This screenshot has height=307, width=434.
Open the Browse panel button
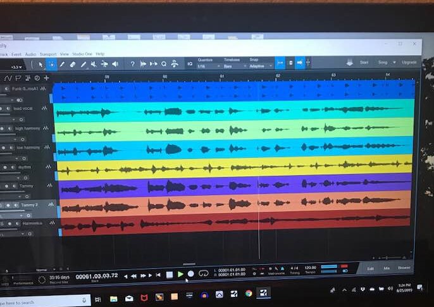point(404,268)
